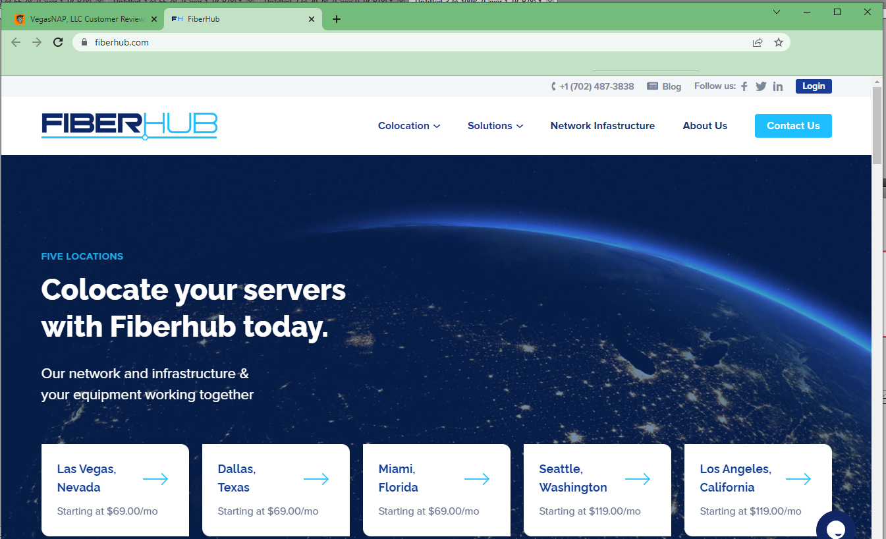The width and height of the screenshot is (886, 539).
Task: Expand the Colocation menu
Action: (x=409, y=126)
